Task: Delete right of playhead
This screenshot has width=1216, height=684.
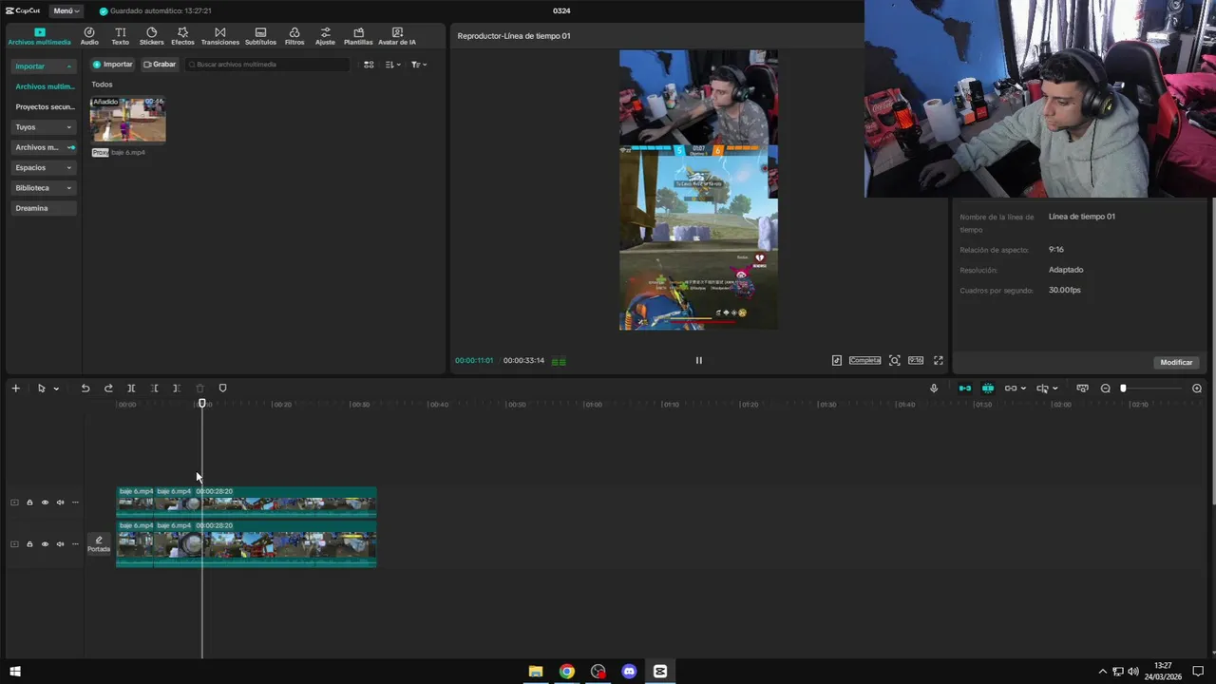Action: [x=177, y=388]
